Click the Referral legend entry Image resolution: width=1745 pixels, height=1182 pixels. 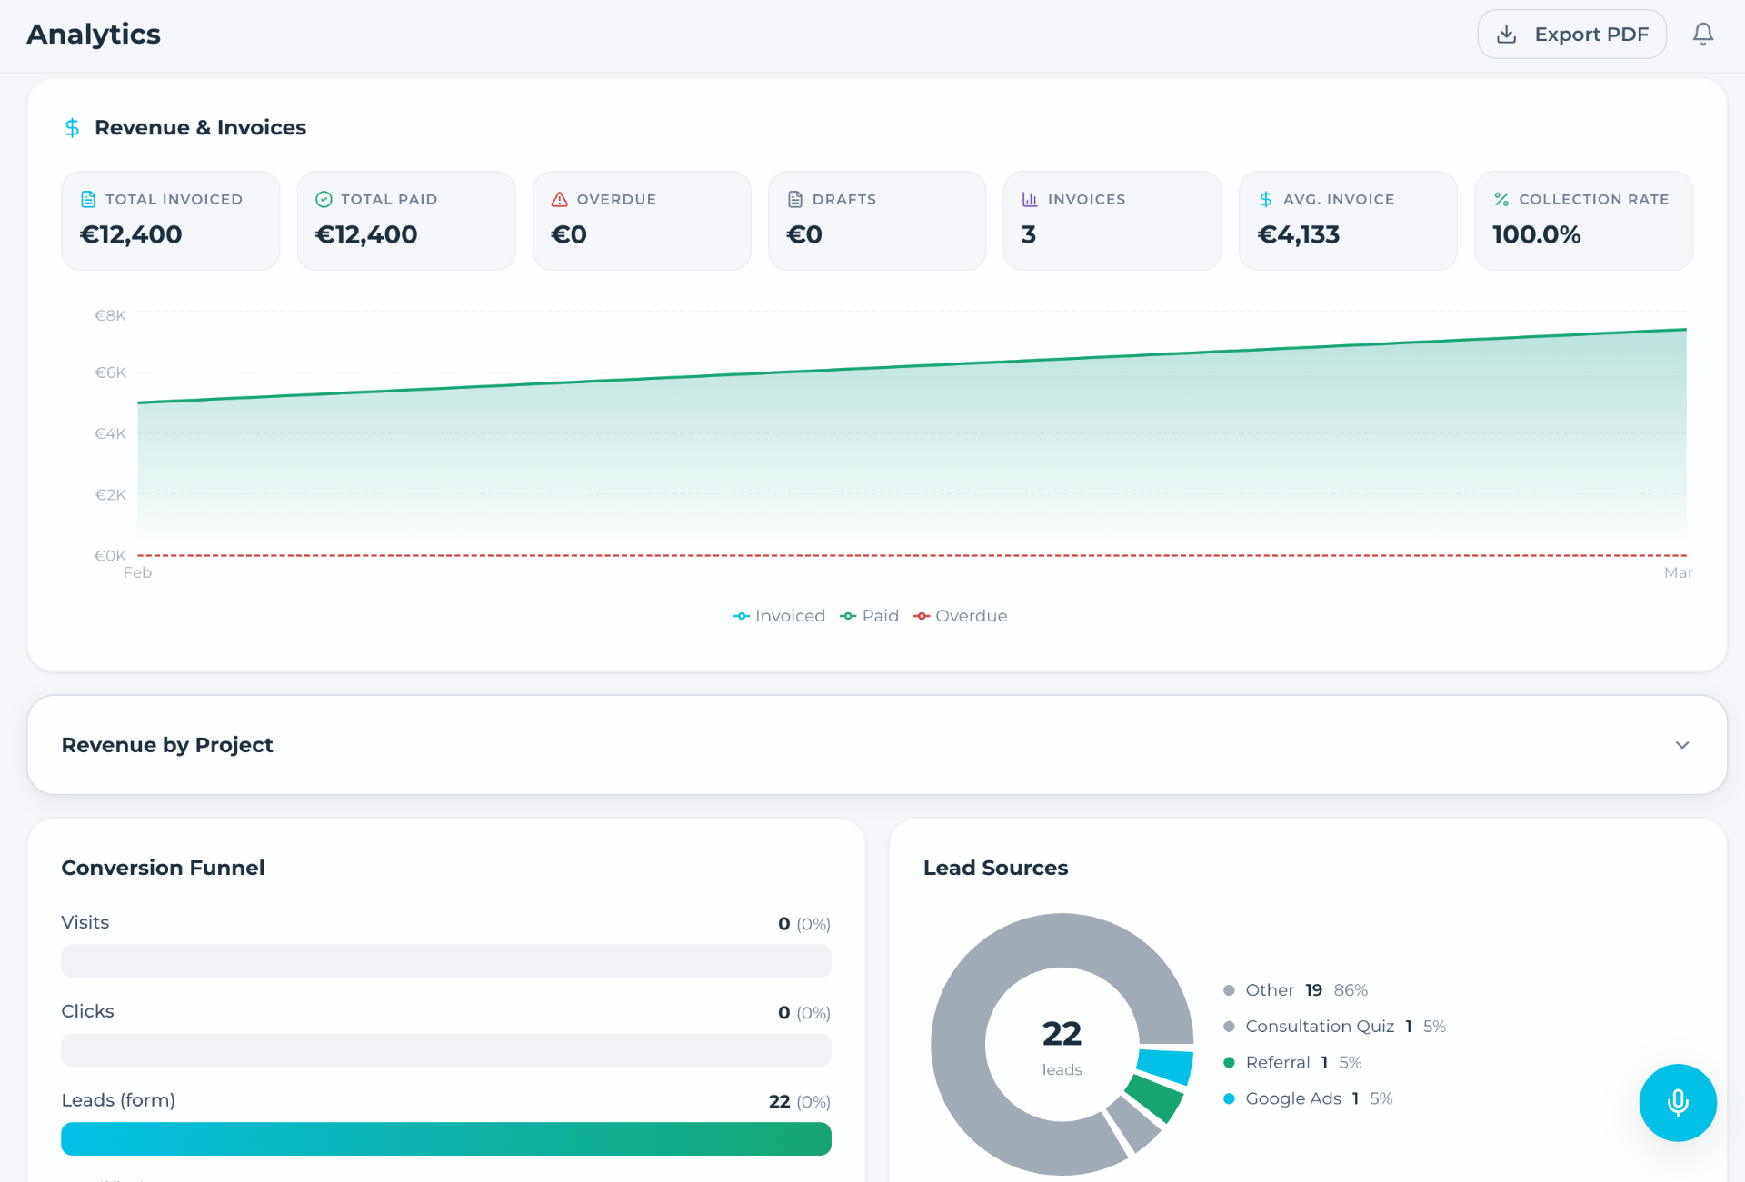(1291, 1063)
